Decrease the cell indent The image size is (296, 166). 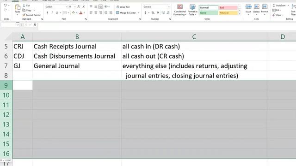pos(106,13)
